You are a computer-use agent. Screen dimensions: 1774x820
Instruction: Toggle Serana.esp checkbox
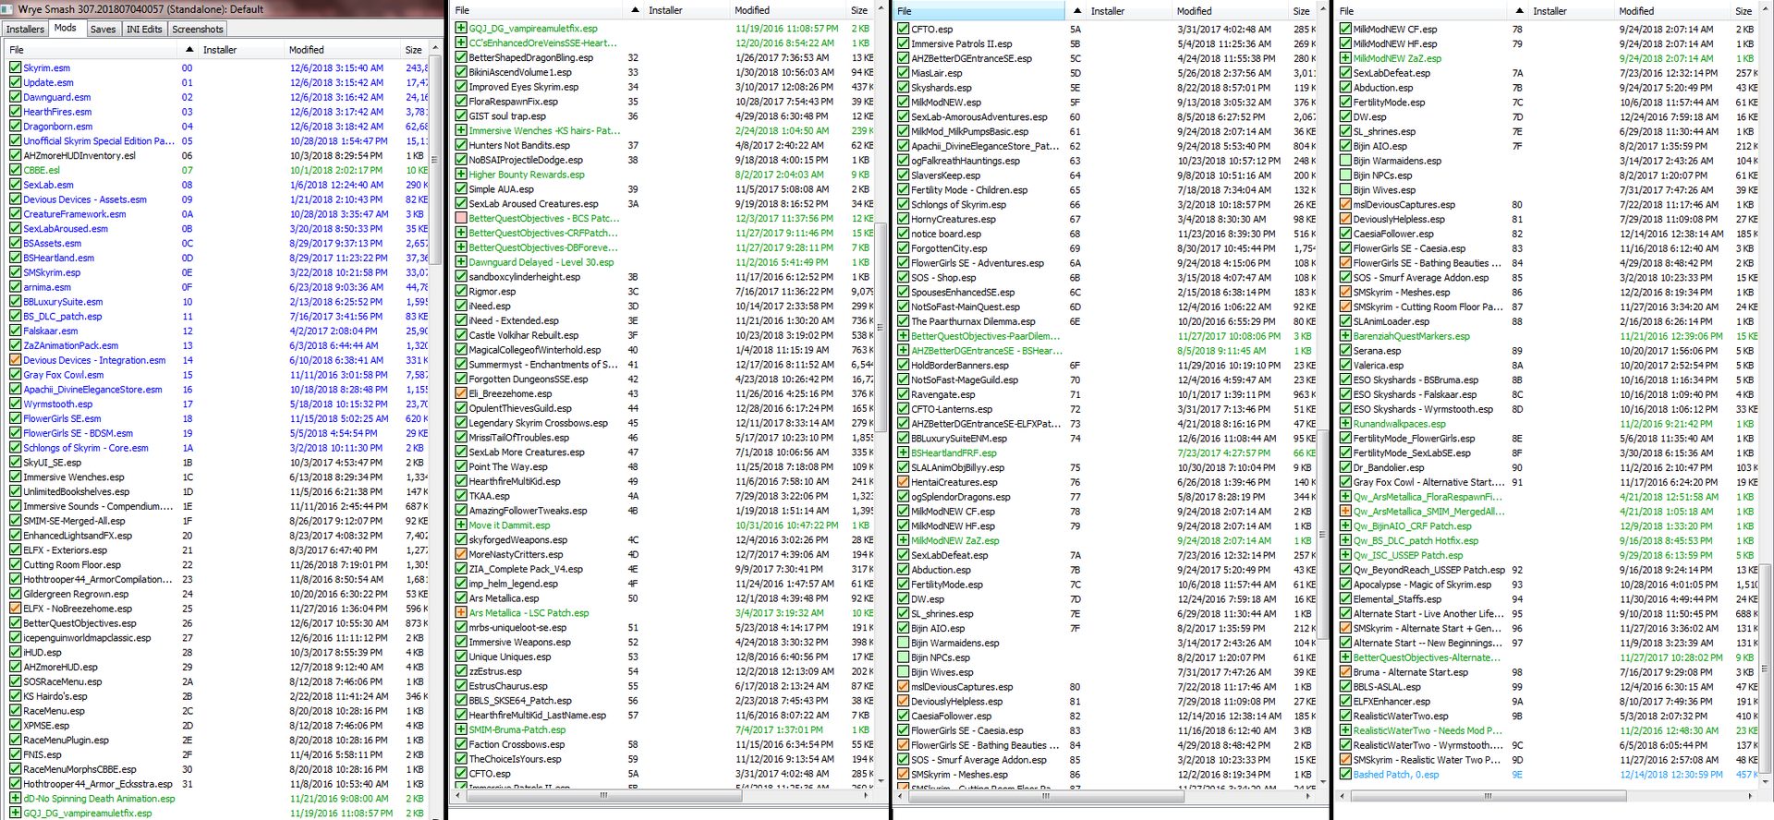tap(1346, 351)
